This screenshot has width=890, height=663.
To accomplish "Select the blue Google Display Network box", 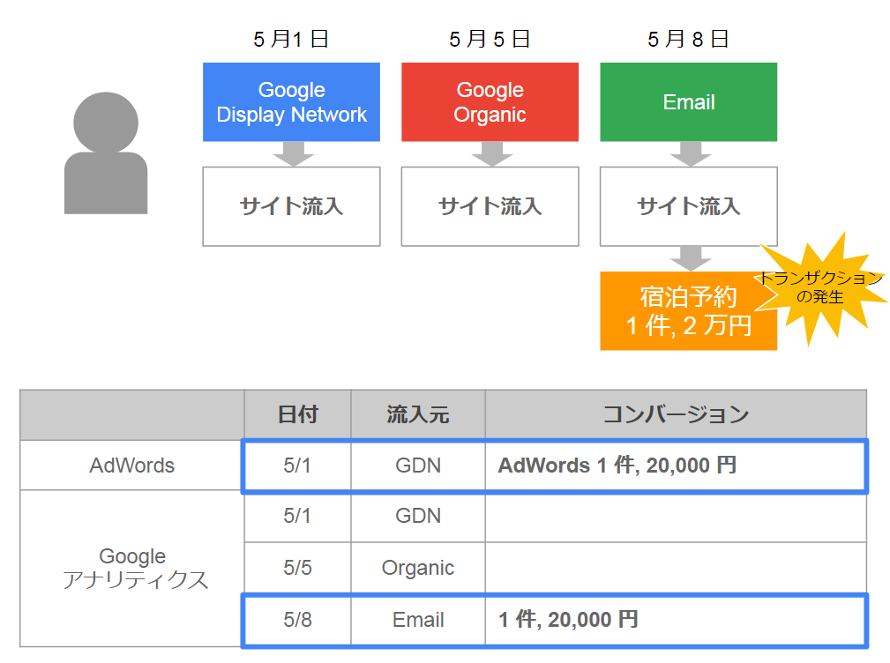I will (291, 102).
